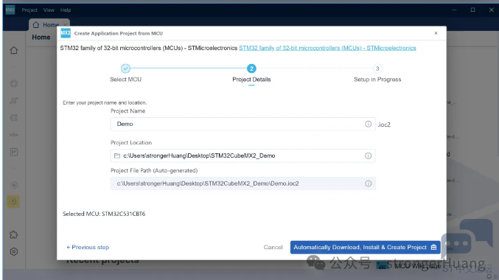Click the MX2 application logo in title bar
The image size is (499, 280).
point(10,10)
